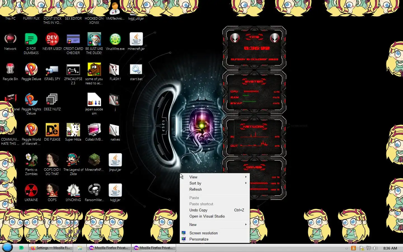Click the Start orb button

pos(7,248)
